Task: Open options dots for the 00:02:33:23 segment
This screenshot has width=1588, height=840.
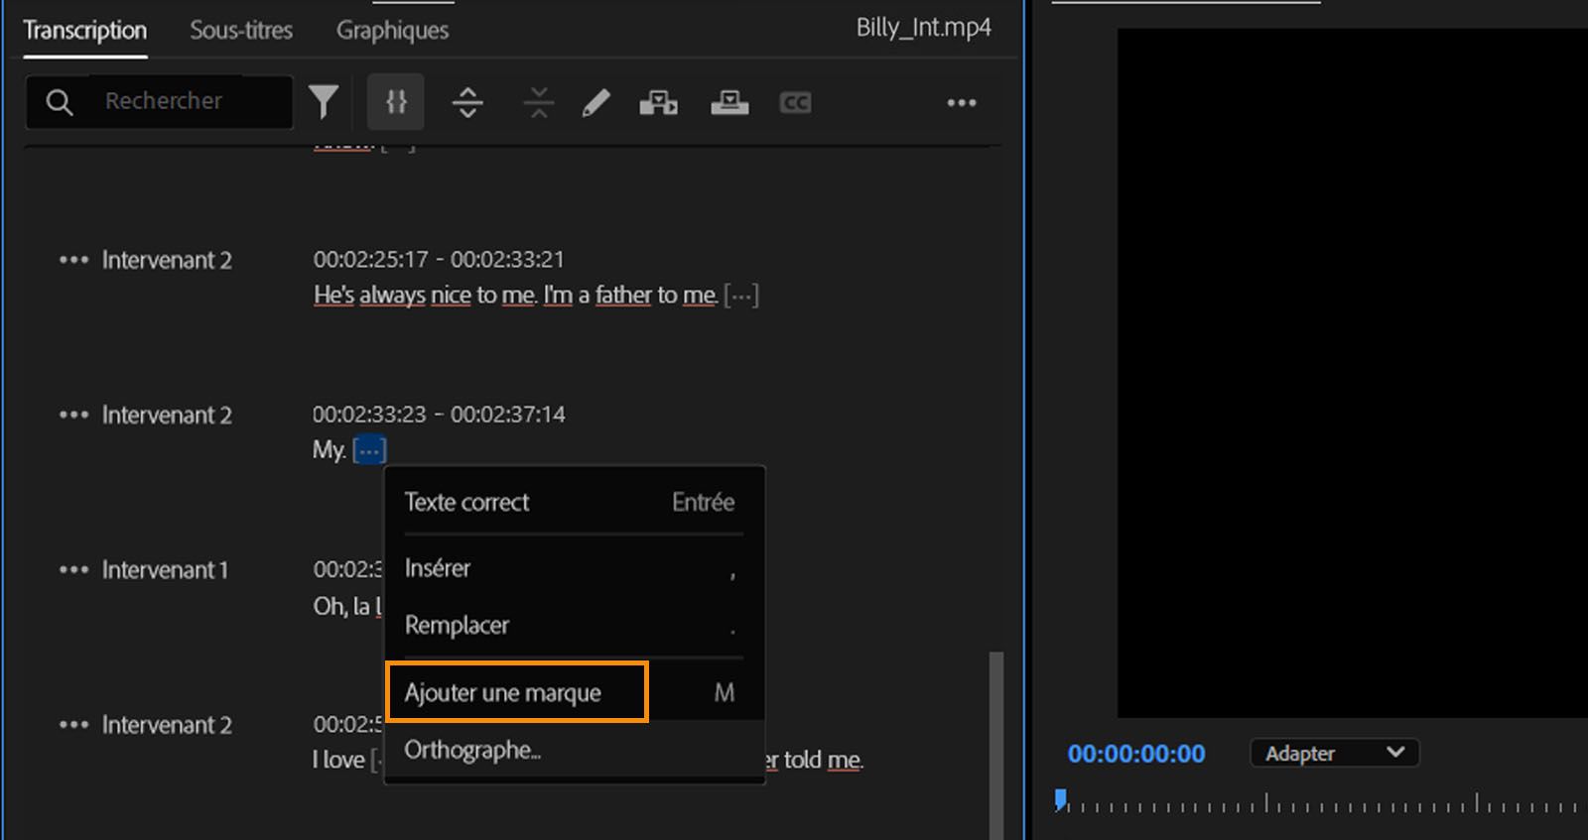Action: coord(73,415)
